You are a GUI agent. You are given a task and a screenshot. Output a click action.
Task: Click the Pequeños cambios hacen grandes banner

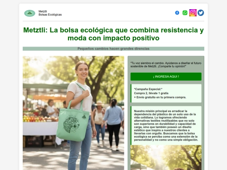pyautogui.click(x=113, y=49)
